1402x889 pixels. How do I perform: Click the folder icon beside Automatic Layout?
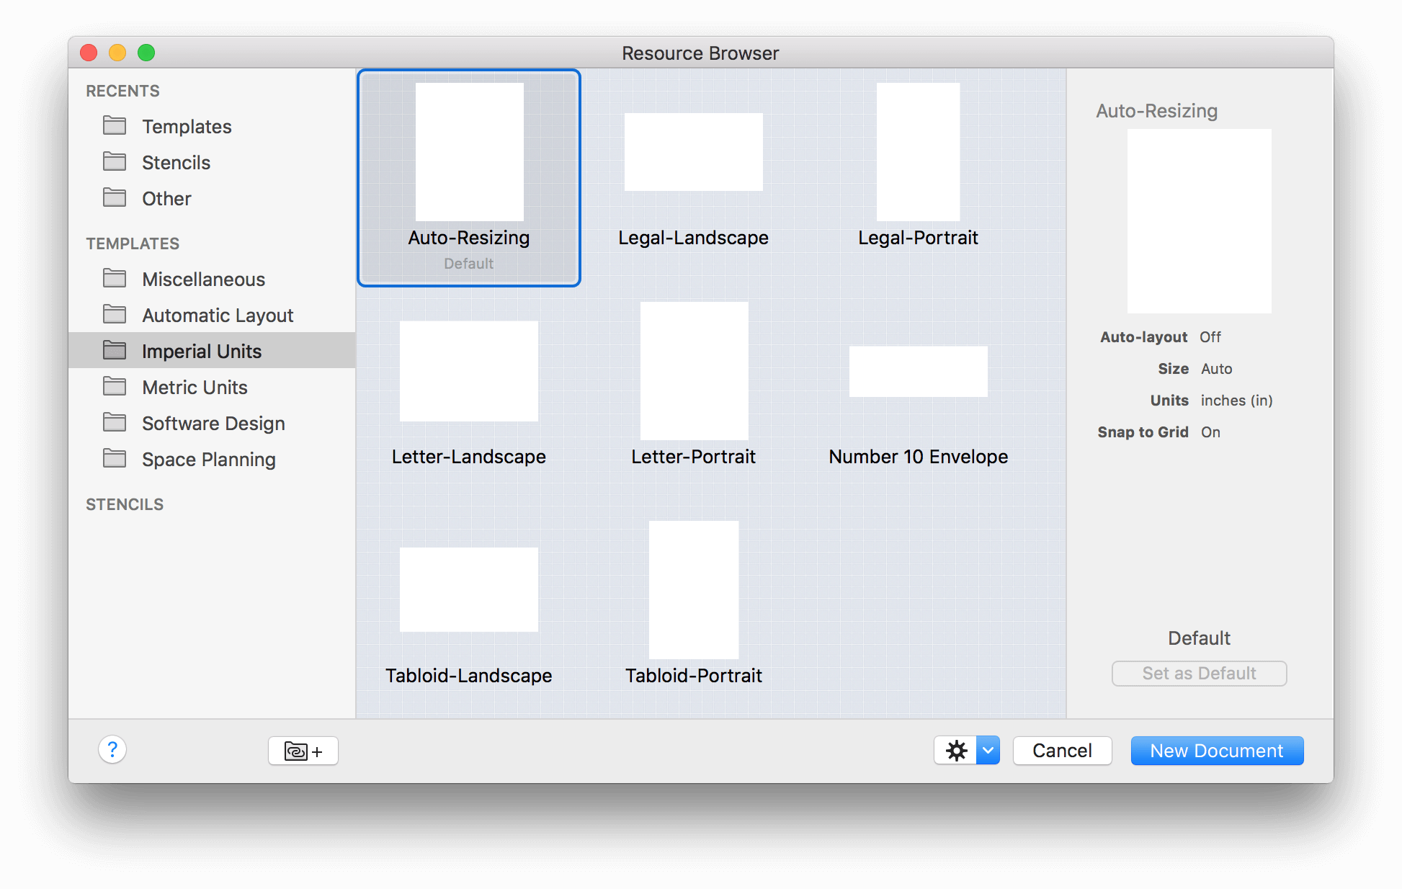coord(115,314)
